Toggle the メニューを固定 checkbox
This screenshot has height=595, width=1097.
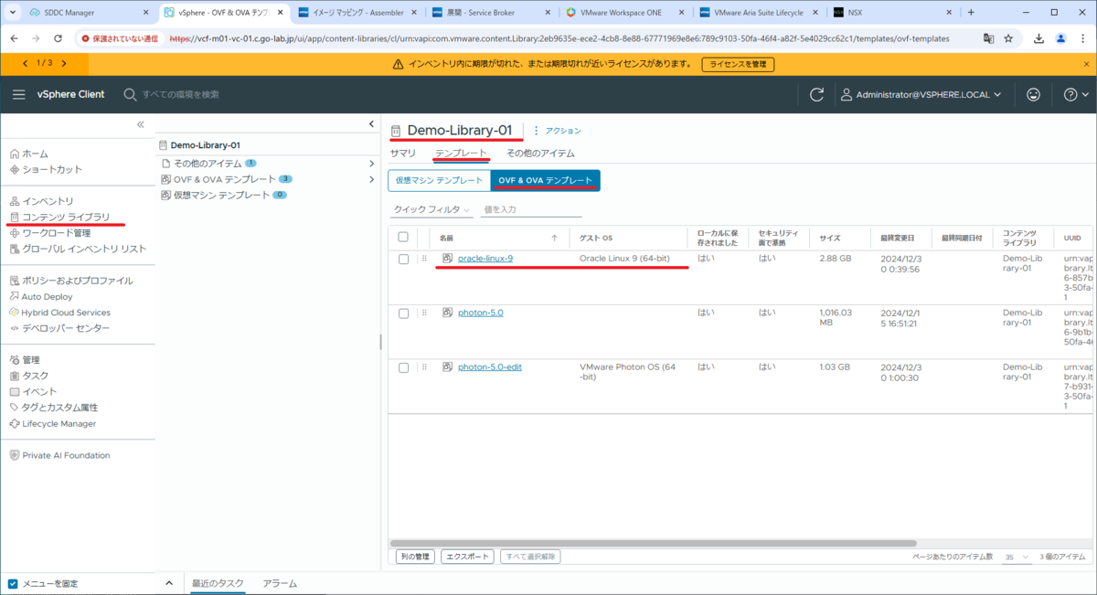tap(13, 583)
